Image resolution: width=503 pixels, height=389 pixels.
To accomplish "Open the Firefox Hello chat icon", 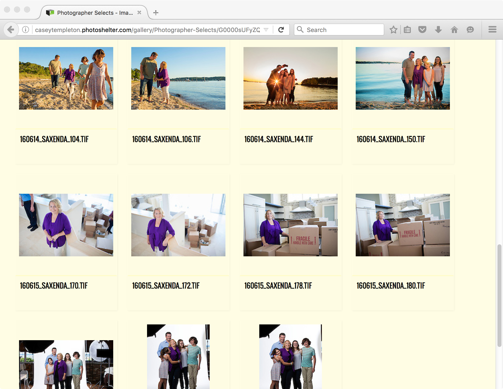I will [470, 29].
